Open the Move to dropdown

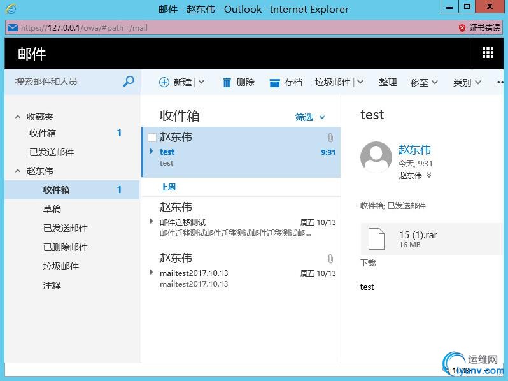tap(424, 82)
